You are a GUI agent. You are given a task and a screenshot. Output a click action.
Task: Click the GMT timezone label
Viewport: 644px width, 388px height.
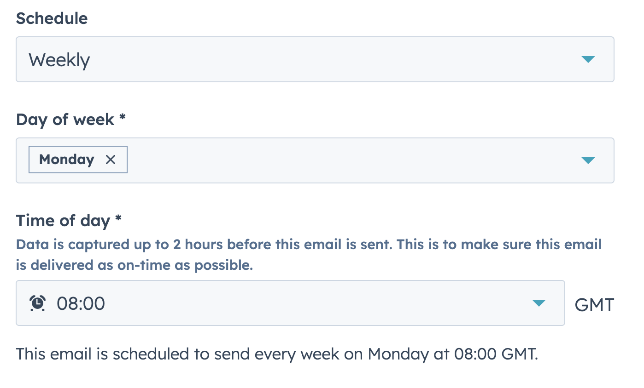(594, 303)
